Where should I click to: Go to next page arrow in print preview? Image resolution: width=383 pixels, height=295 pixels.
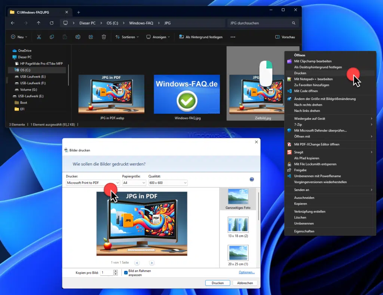point(152,263)
